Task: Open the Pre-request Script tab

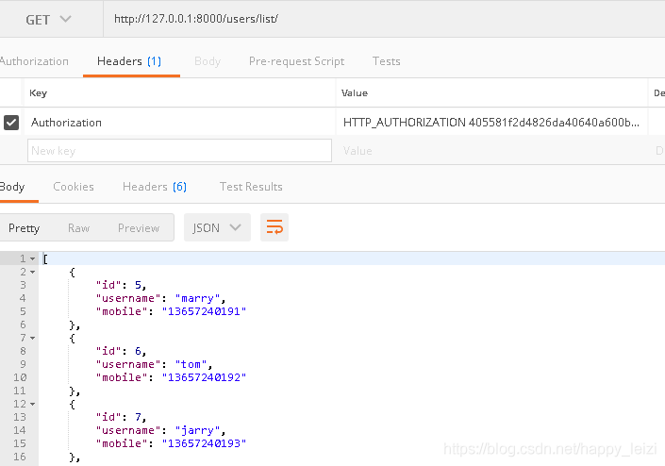Action: coord(296,61)
